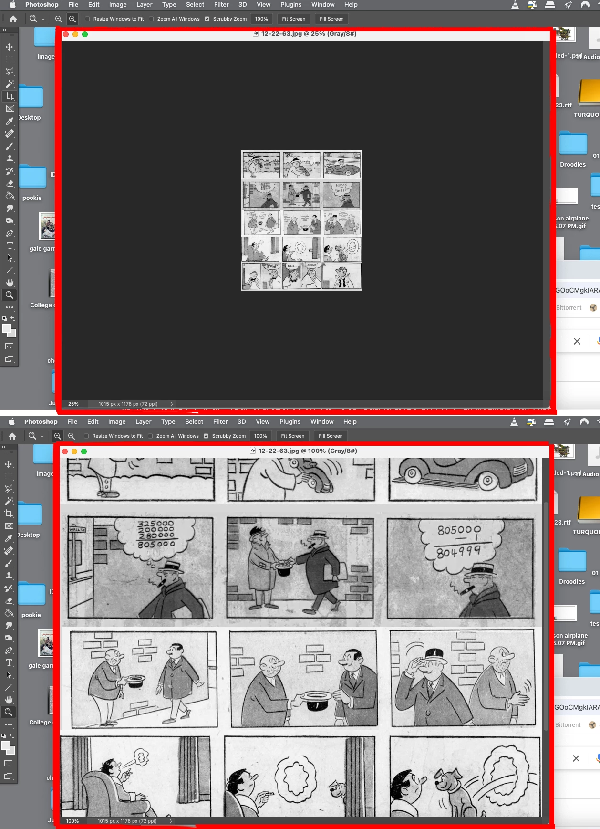Viewport: 600px width, 829px height.
Task: Open the VLC cone icon in the upper menu bar
Action: tap(515, 5)
